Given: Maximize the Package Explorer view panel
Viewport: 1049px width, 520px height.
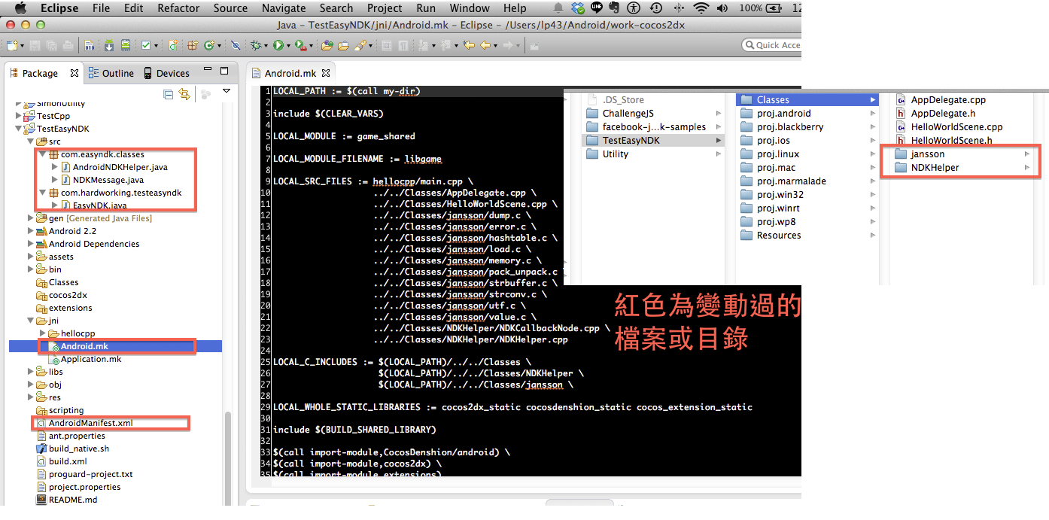Looking at the screenshot, I should click(223, 71).
